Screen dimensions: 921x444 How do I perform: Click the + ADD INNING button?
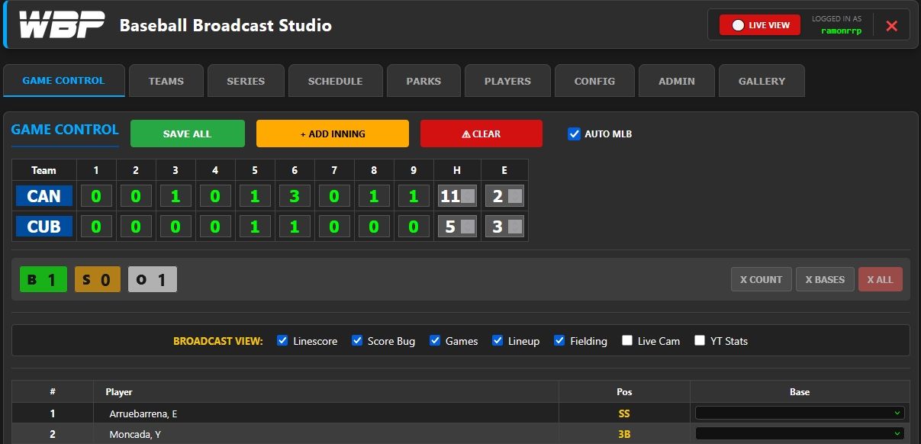point(333,134)
